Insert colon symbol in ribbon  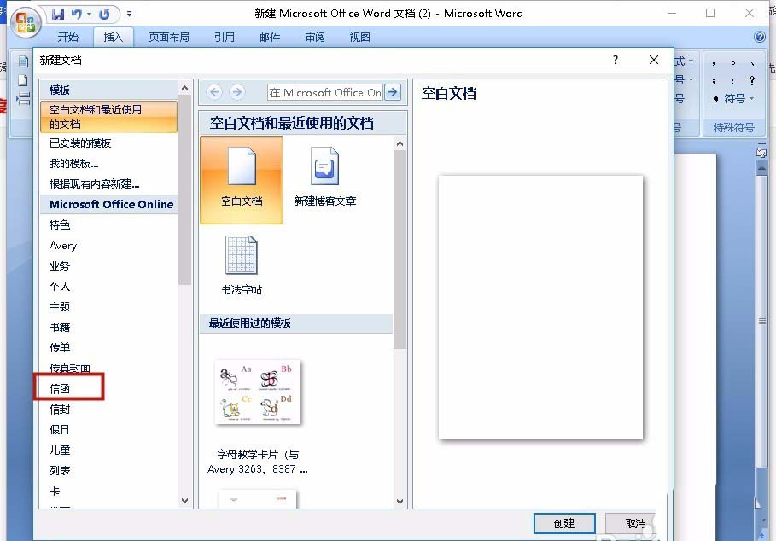(732, 81)
